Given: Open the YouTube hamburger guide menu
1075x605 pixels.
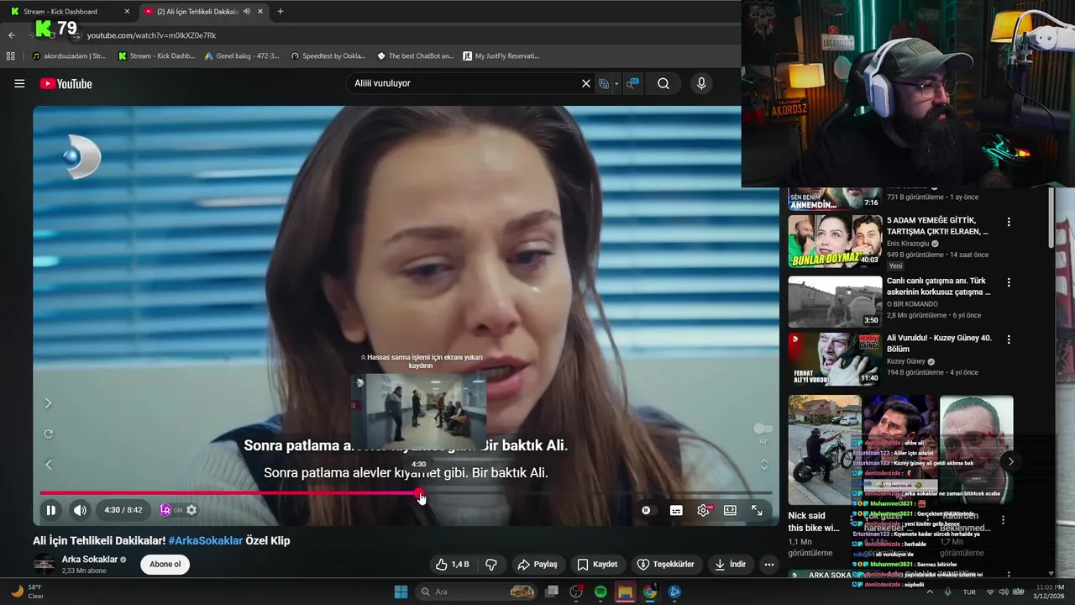Looking at the screenshot, I should (x=19, y=83).
